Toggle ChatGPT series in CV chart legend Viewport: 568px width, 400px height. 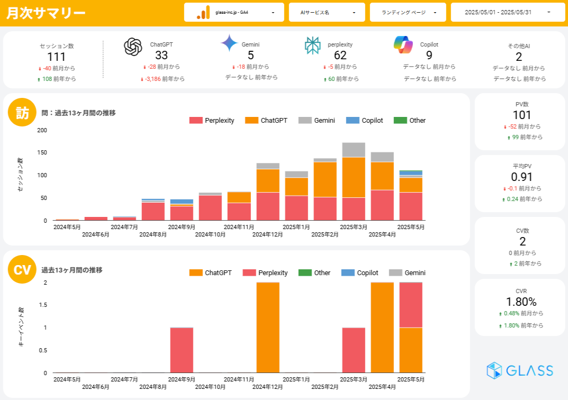pyautogui.click(x=212, y=273)
